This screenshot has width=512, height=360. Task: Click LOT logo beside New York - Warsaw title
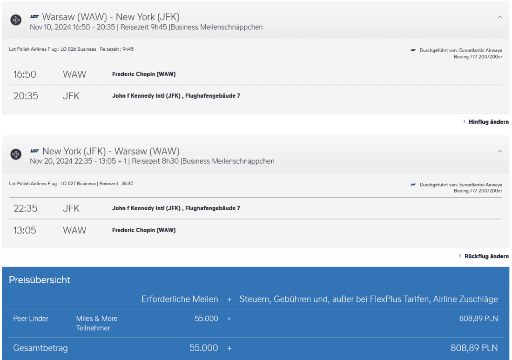35,152
